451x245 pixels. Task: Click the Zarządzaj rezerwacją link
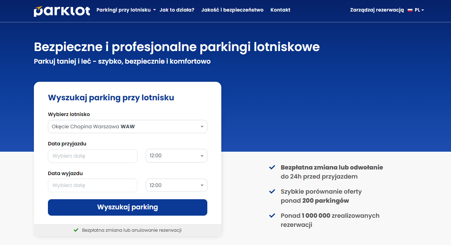[377, 10]
